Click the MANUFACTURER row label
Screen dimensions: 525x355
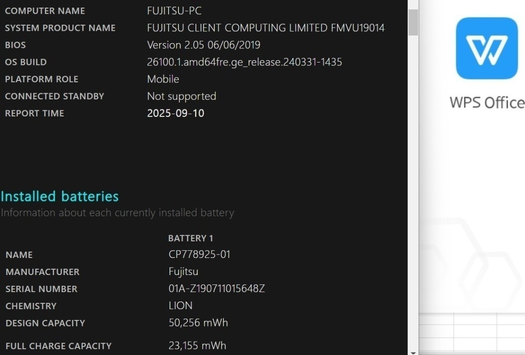tap(43, 272)
